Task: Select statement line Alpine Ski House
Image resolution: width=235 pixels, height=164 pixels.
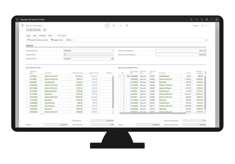Action: (x=51, y=91)
